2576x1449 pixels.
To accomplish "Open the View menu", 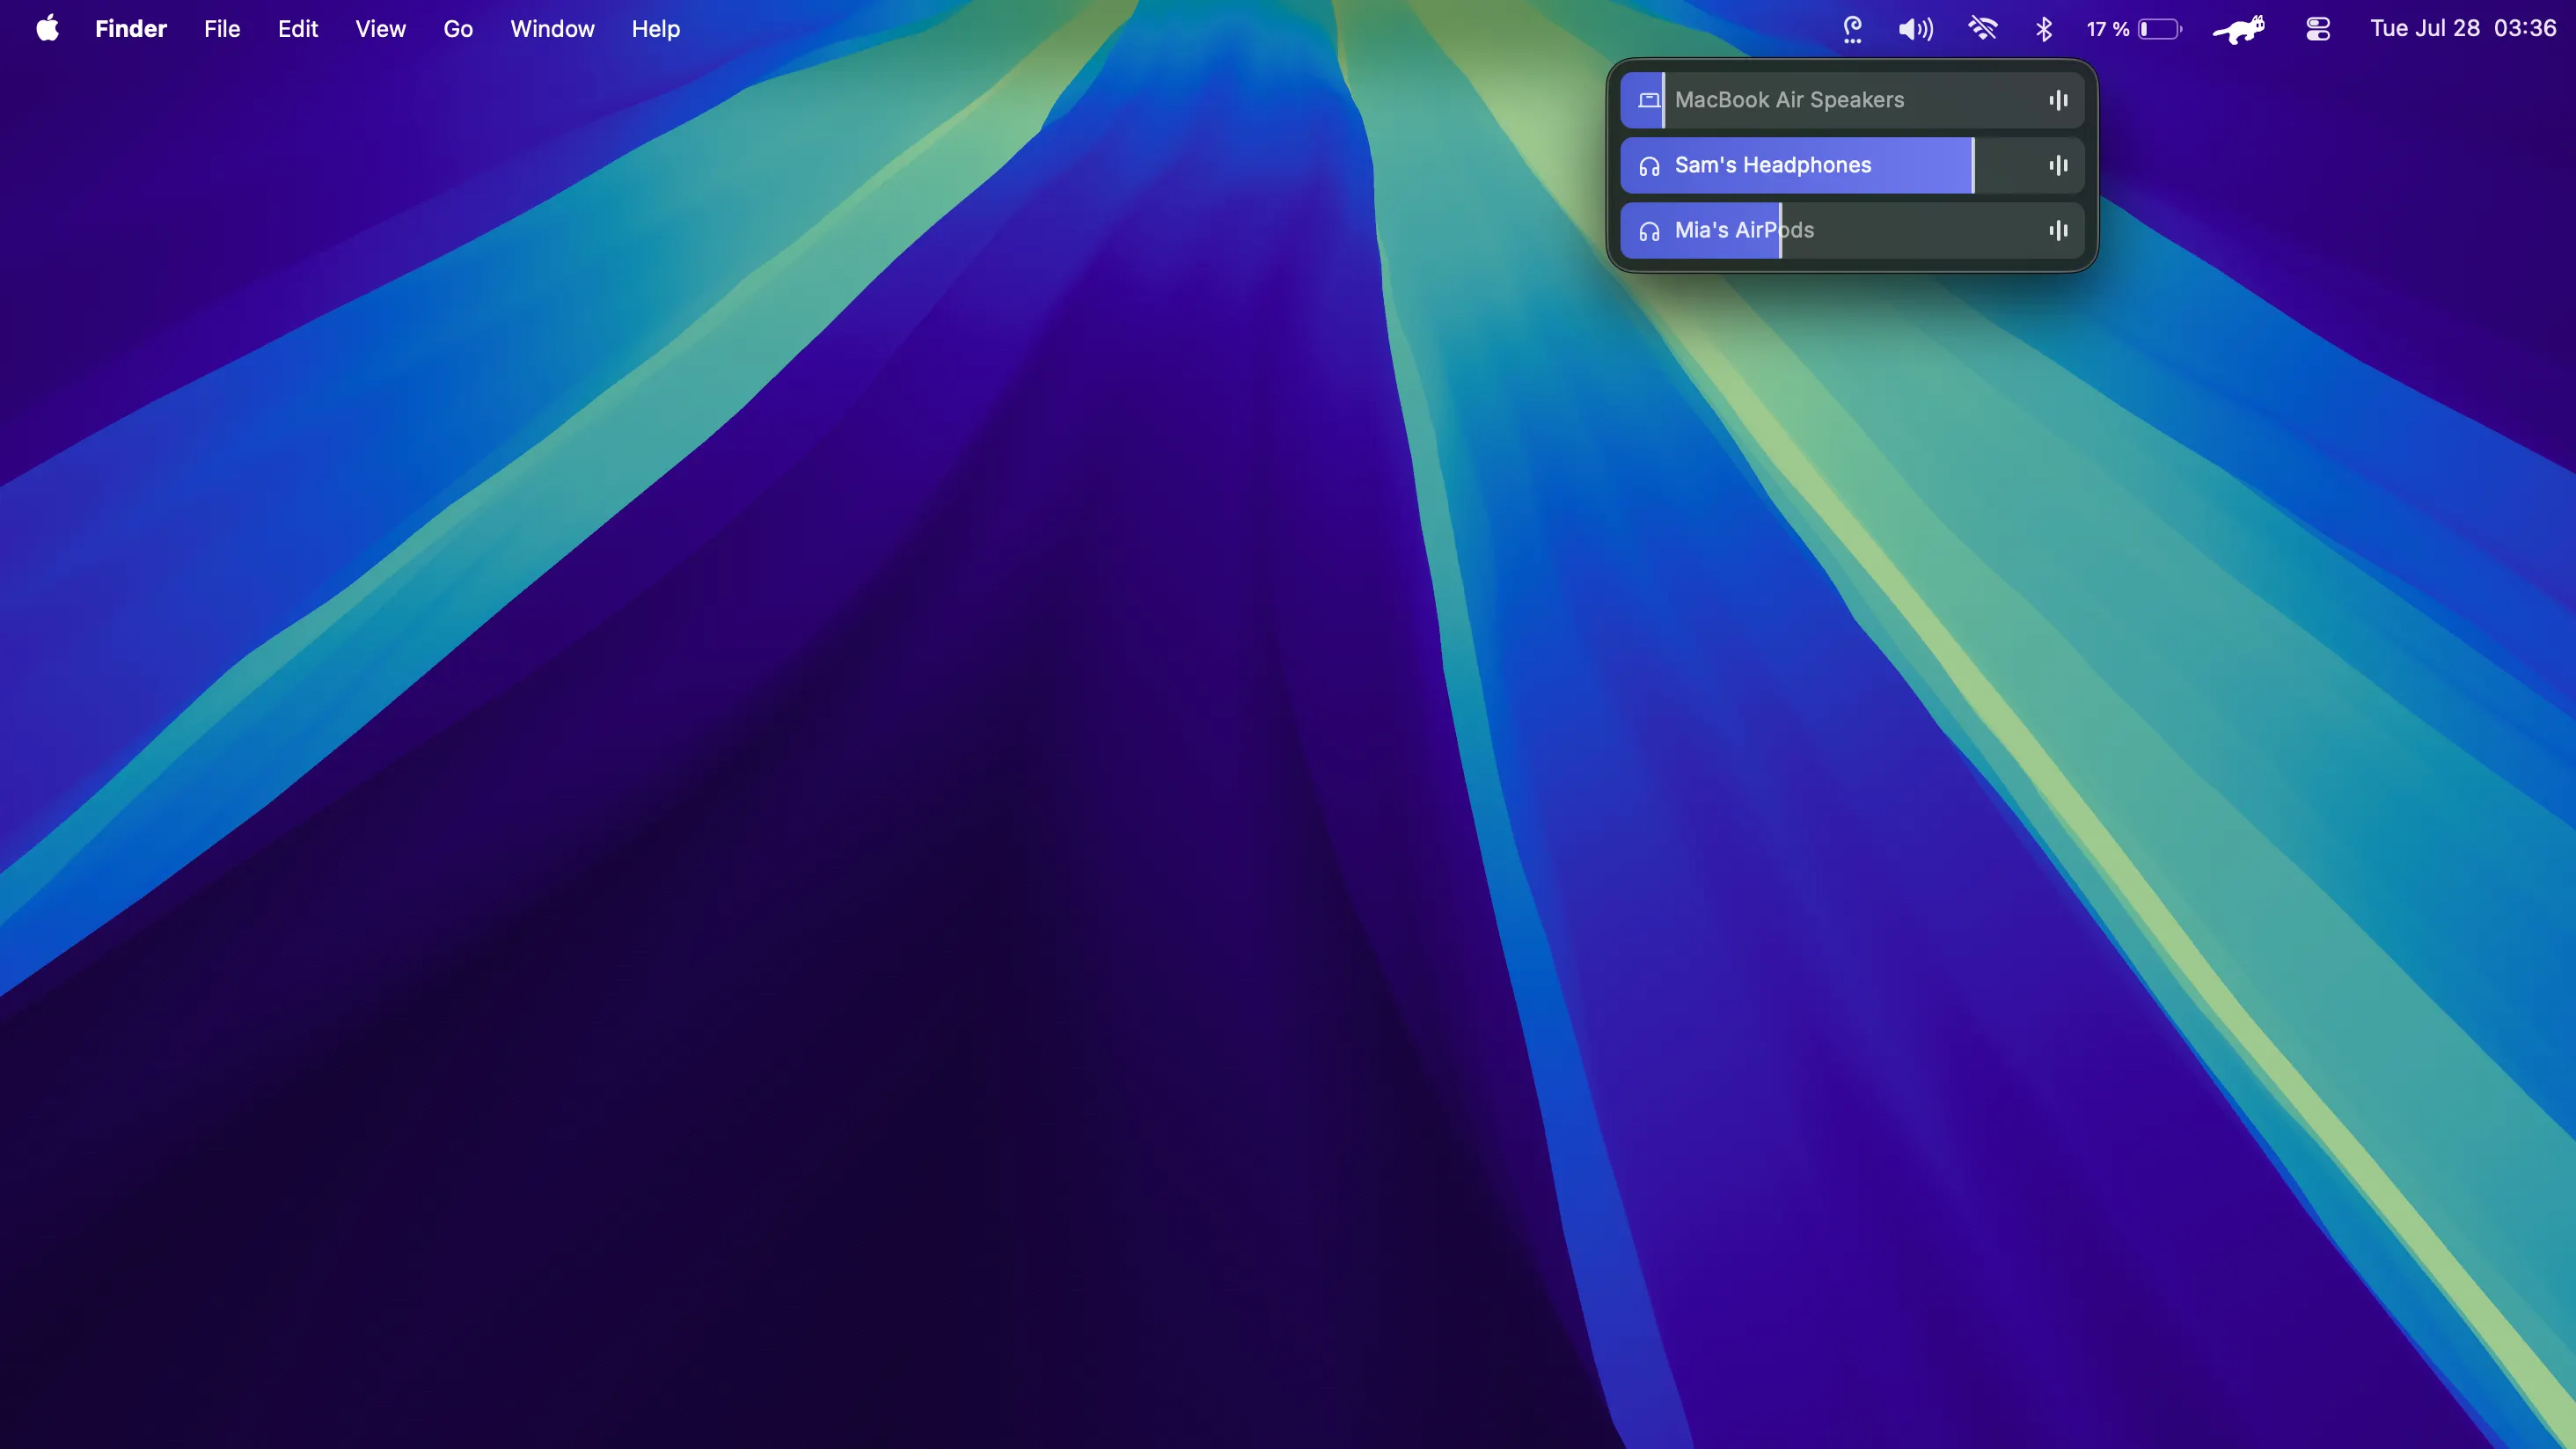I will pyautogui.click(x=381, y=29).
